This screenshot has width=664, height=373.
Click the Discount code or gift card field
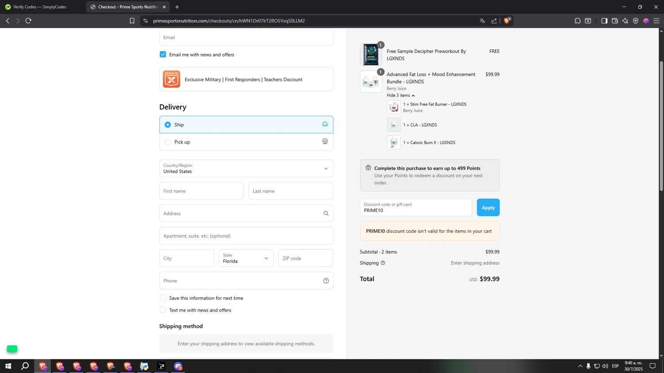(416, 207)
